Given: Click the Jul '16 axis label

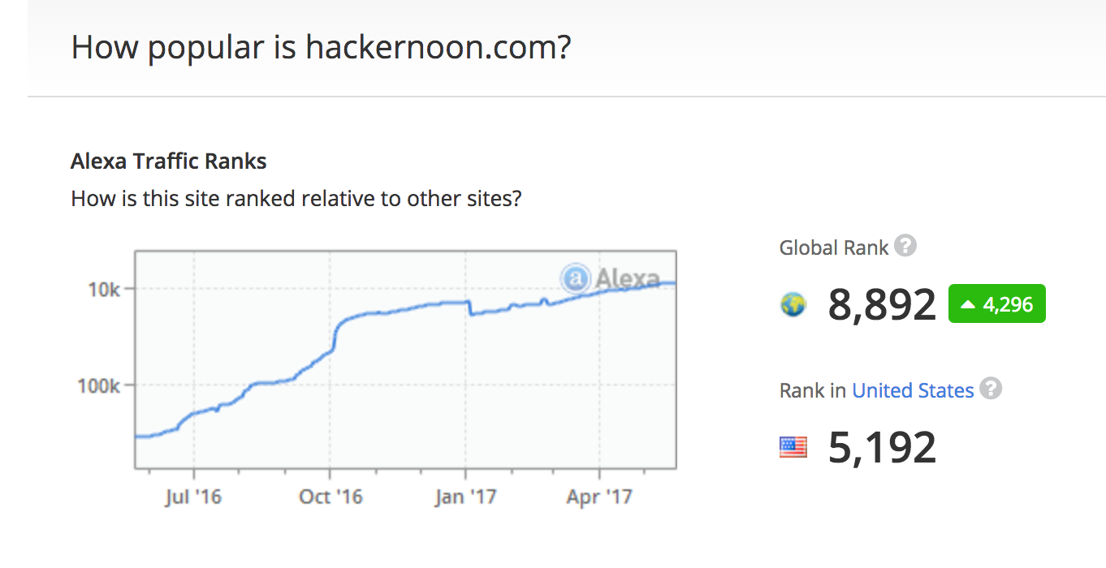Looking at the screenshot, I should [193, 496].
